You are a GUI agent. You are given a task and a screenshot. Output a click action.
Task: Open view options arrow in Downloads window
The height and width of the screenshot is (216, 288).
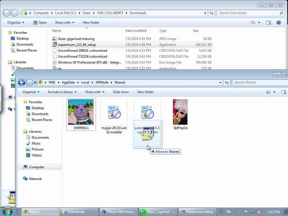pyautogui.click(x=259, y=22)
